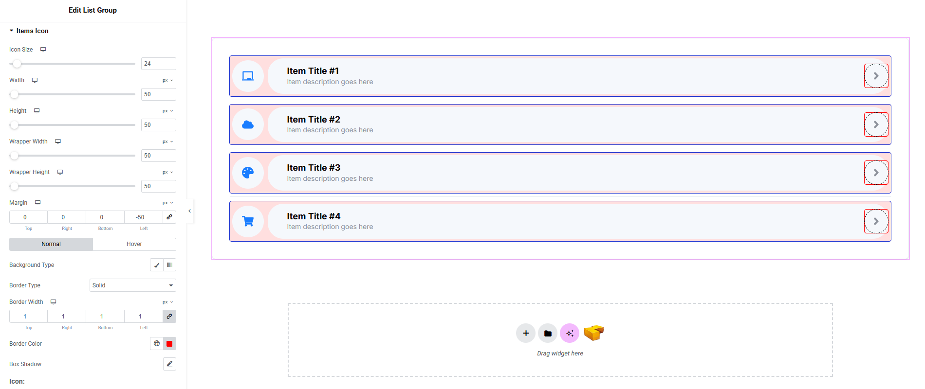Select the Normal state tab
Screen dimensions: 925x389
(x=51, y=244)
